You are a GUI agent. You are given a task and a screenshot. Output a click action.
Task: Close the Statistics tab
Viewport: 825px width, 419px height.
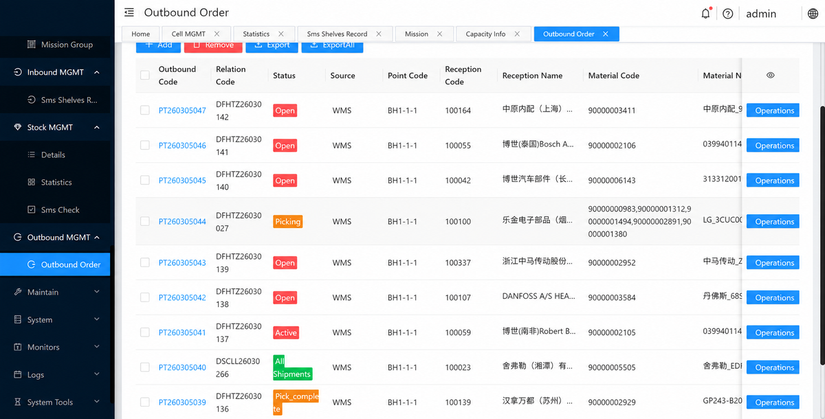pyautogui.click(x=281, y=34)
